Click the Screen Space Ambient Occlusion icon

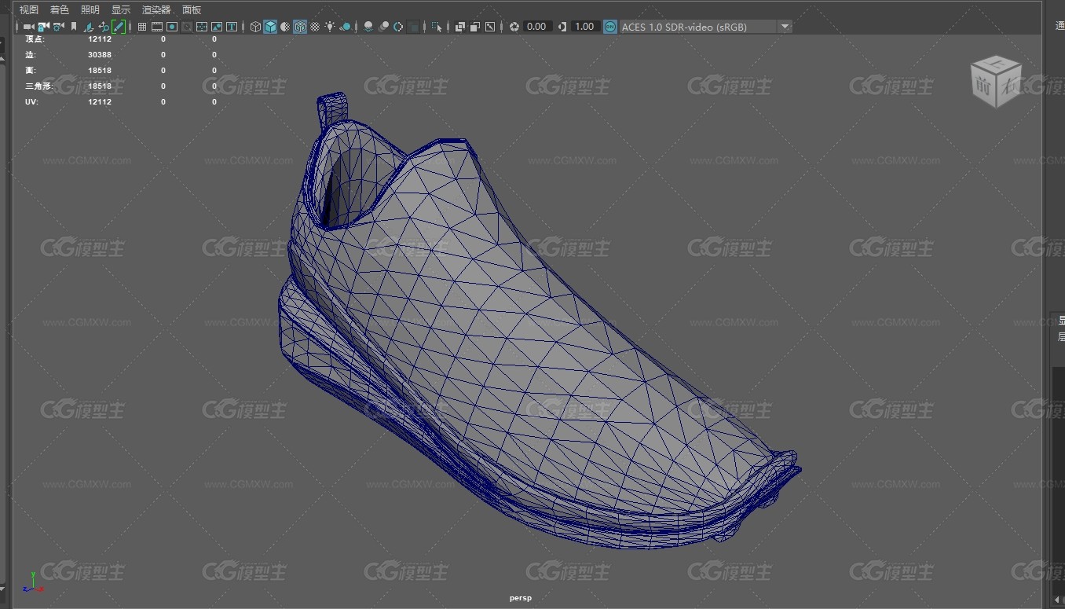tap(368, 27)
